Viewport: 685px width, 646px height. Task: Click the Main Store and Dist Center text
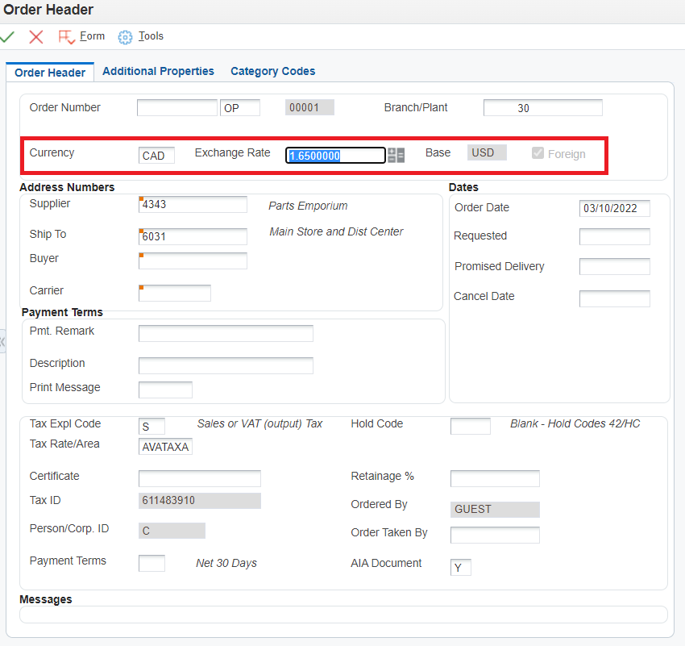point(336,231)
